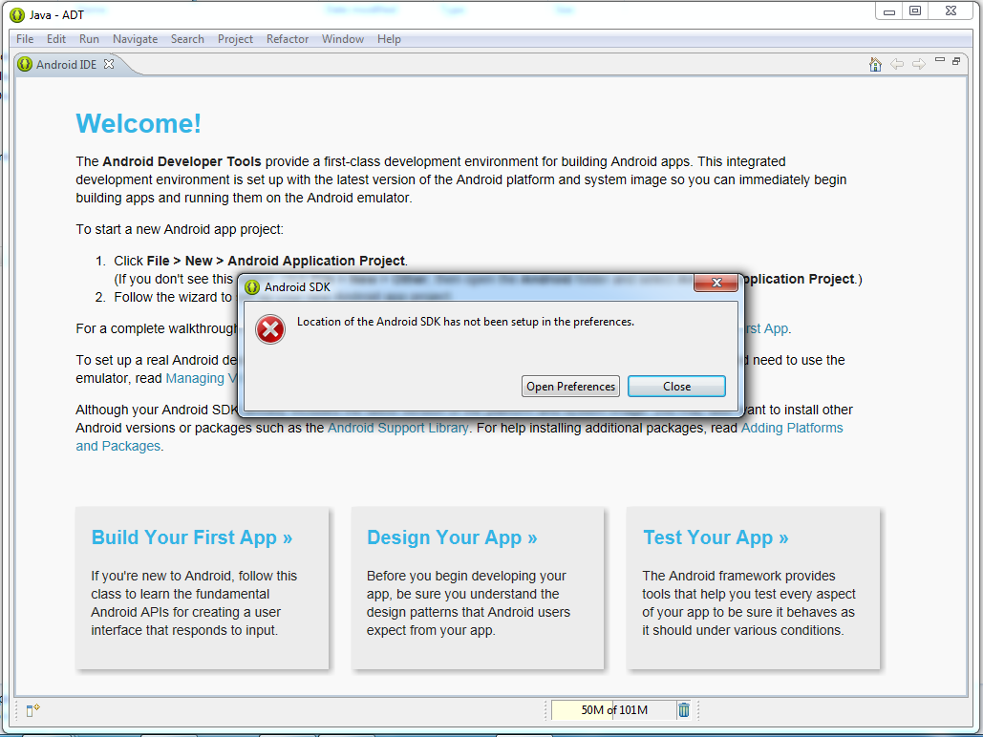Click the Close button in the dialog
Screen dimensions: 983x737
pos(677,387)
